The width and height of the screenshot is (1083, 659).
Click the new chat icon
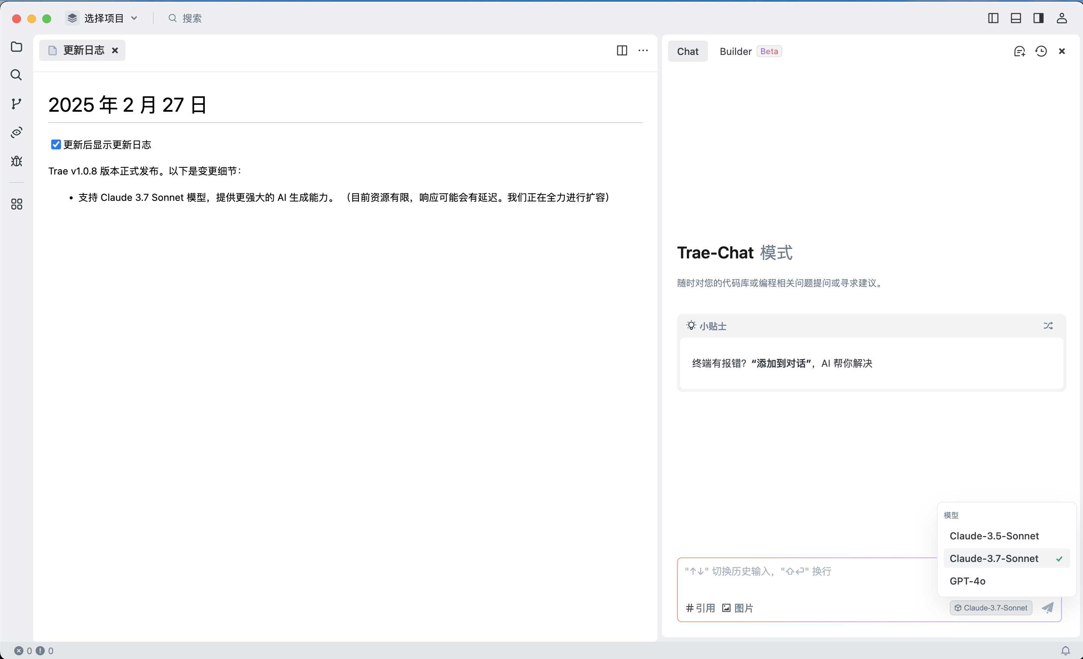[x=1019, y=52]
